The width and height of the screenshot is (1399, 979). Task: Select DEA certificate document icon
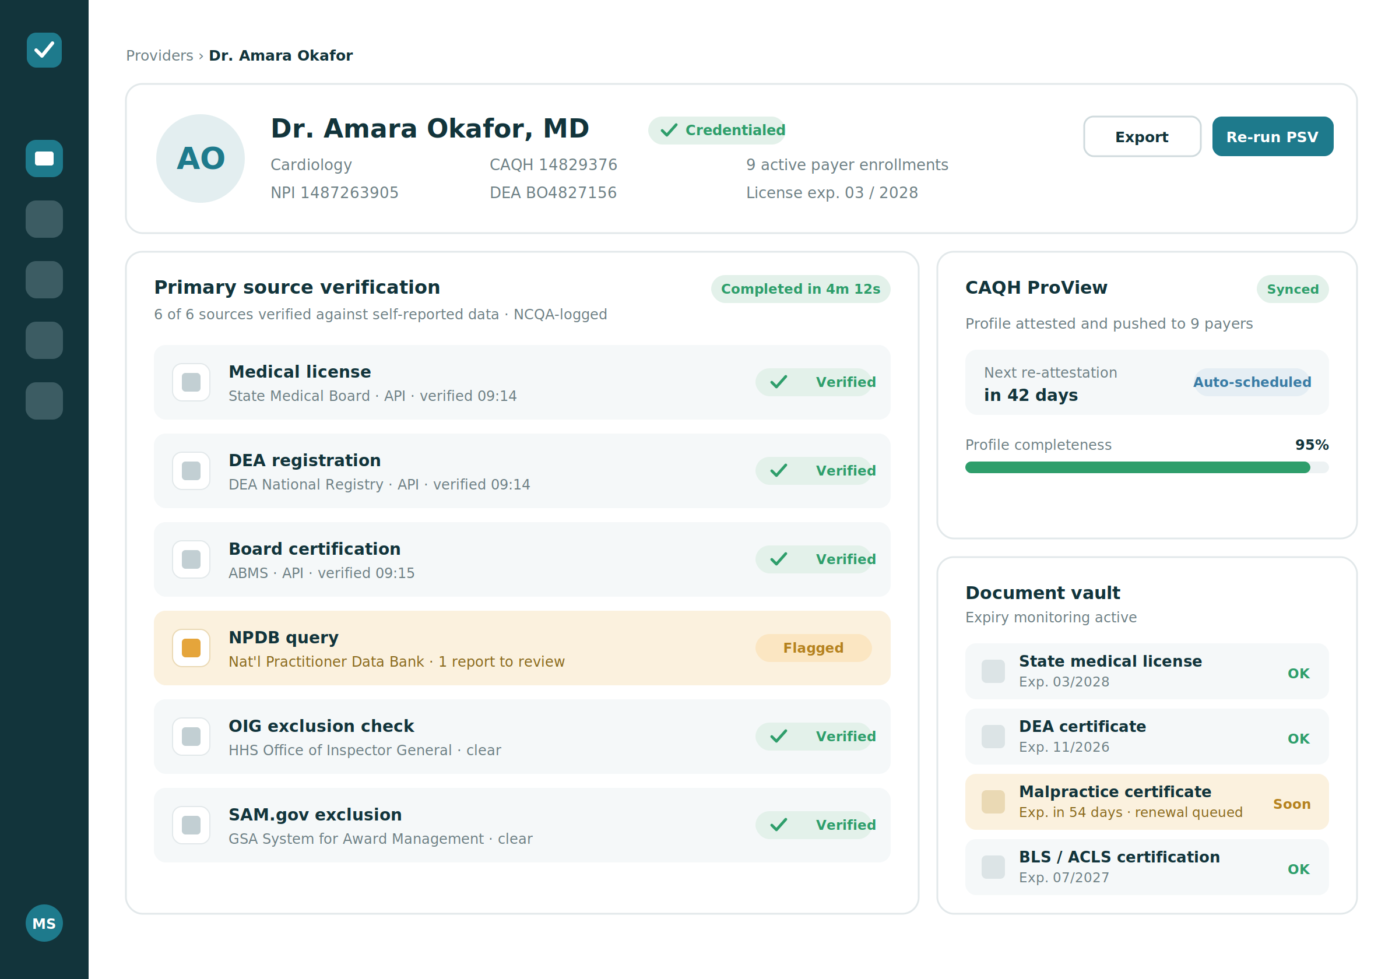pos(993,737)
